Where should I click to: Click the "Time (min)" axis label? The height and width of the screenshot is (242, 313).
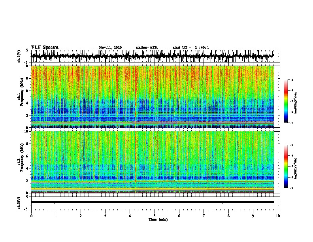click(158, 219)
